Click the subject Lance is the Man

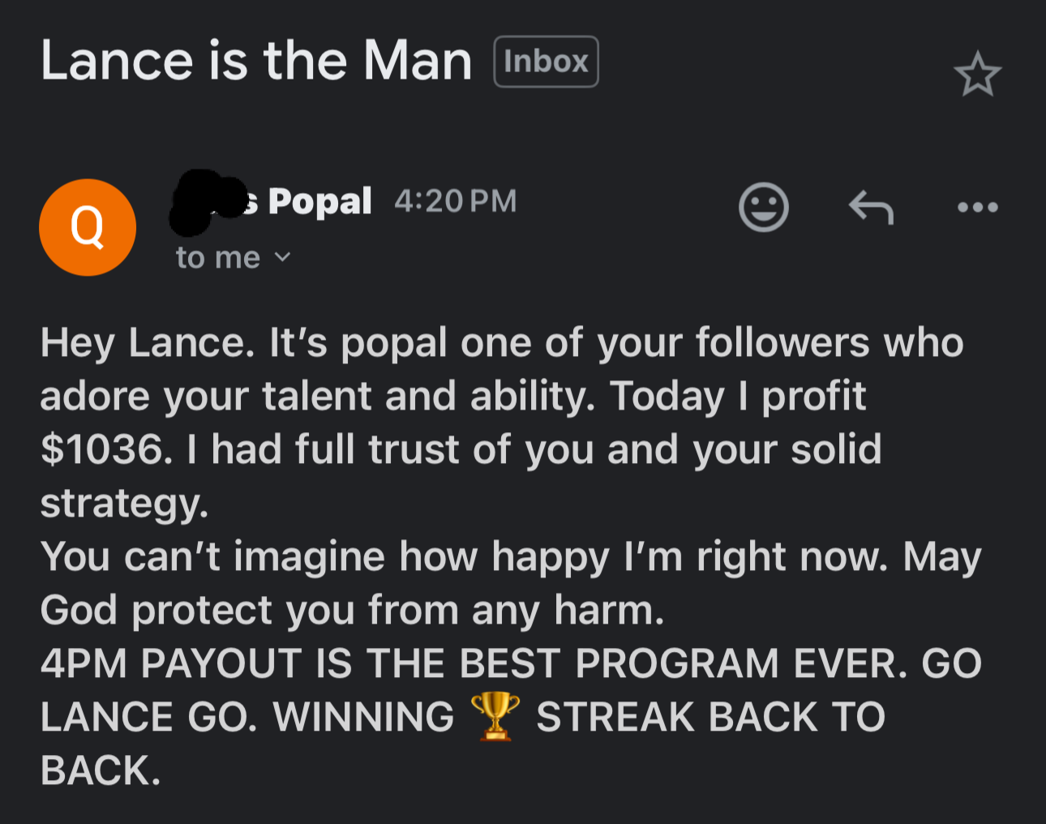click(256, 62)
